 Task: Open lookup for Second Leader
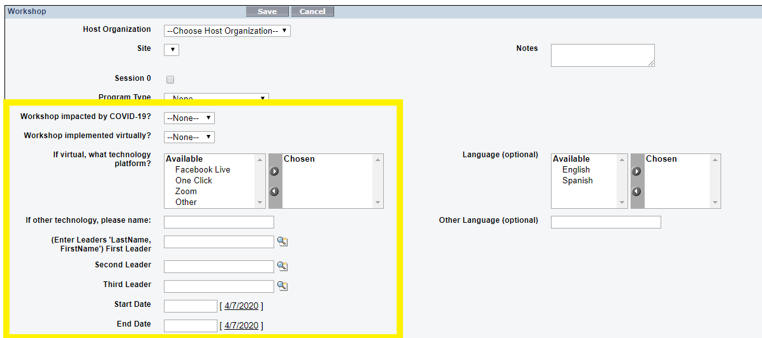click(282, 265)
